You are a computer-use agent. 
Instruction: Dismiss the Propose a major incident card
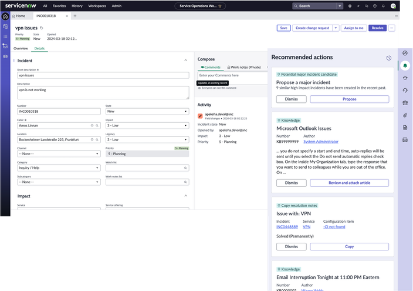(x=292, y=99)
